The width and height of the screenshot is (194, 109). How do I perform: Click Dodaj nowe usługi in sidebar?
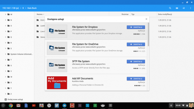pos(14,99)
